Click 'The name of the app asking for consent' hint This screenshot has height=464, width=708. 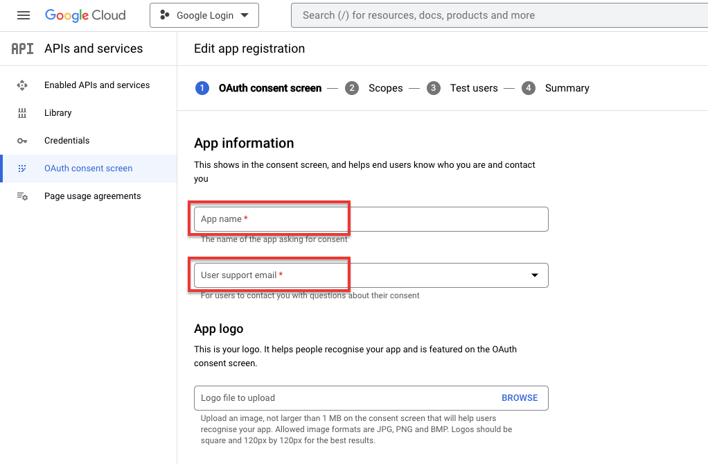[x=274, y=240]
